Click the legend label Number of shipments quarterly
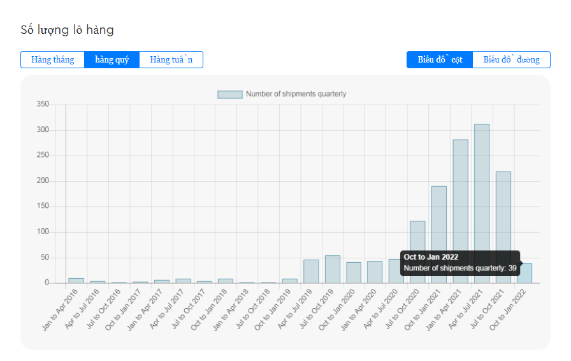The image size is (571, 361). point(296,94)
